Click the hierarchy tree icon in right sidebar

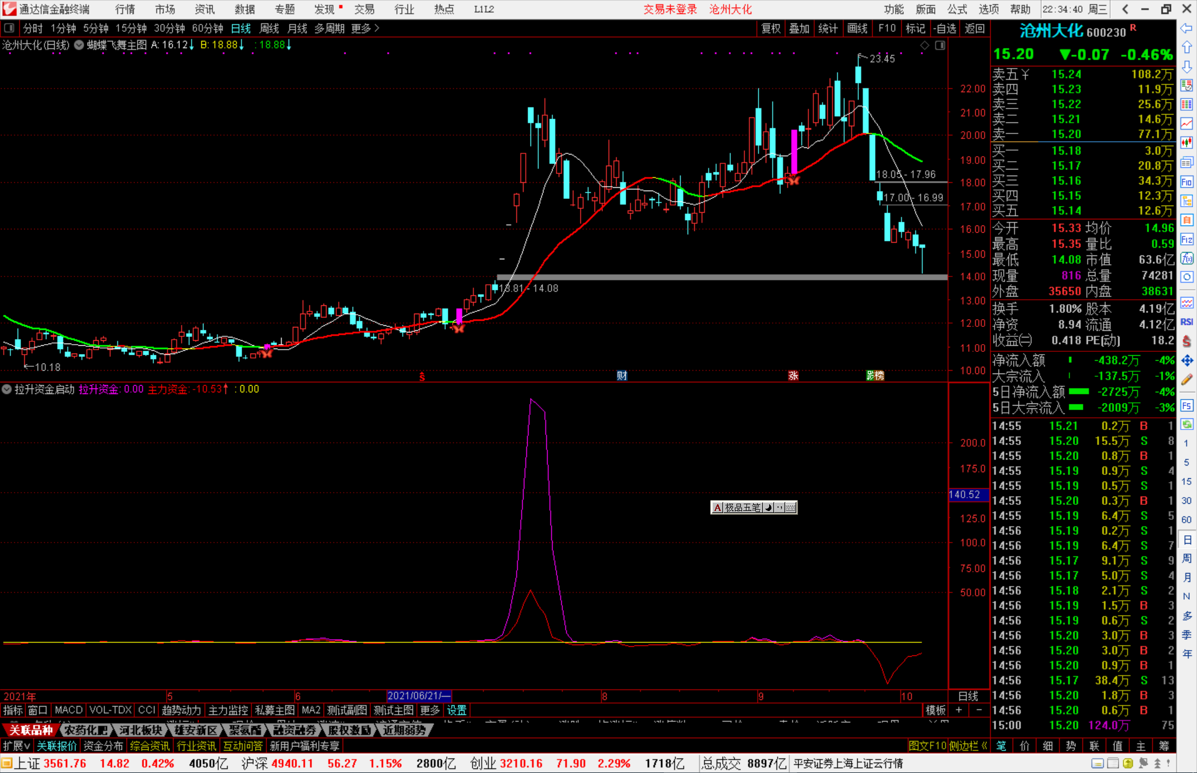pos(1186,201)
